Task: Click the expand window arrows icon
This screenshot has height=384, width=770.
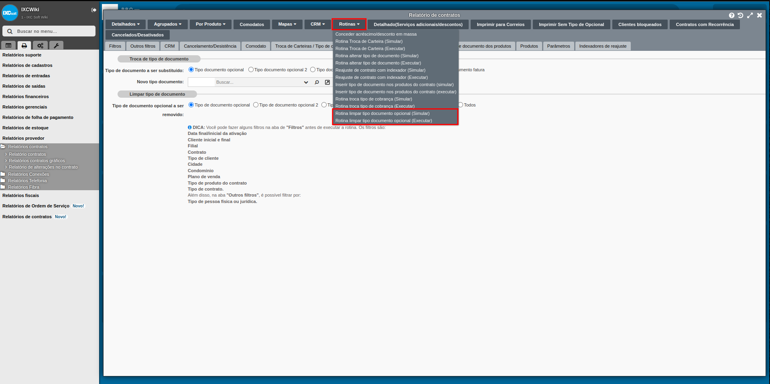Action: pyautogui.click(x=750, y=15)
